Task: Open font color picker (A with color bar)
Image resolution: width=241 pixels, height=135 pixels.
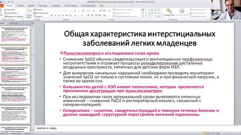Action: pyautogui.click(x=82, y=15)
